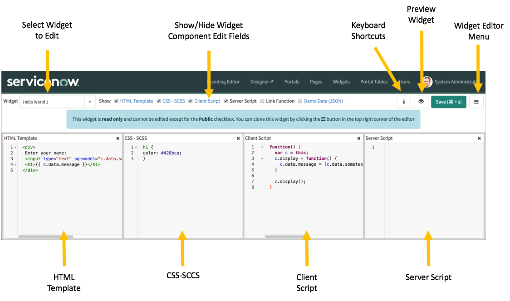510x301 pixels.
Task: Collapse the function fold on Client Script line 1
Action: pos(262,147)
